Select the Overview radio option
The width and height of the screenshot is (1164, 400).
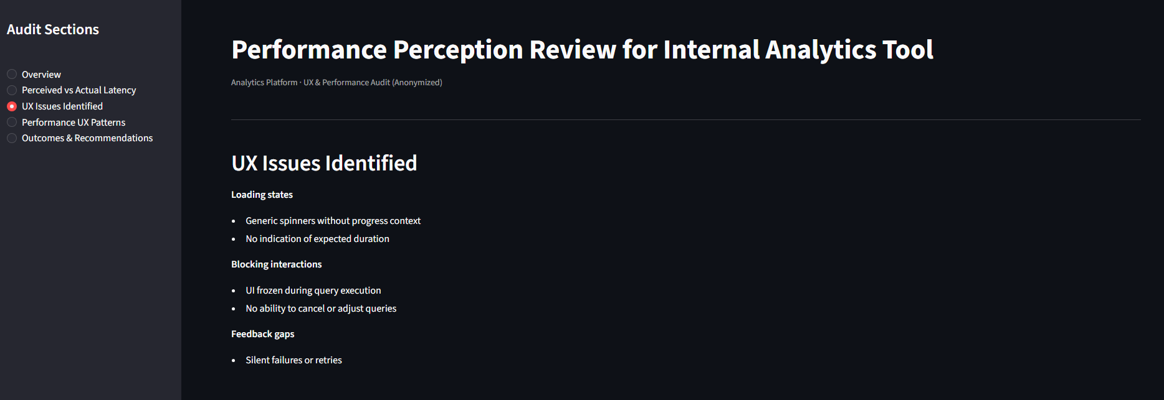click(12, 74)
